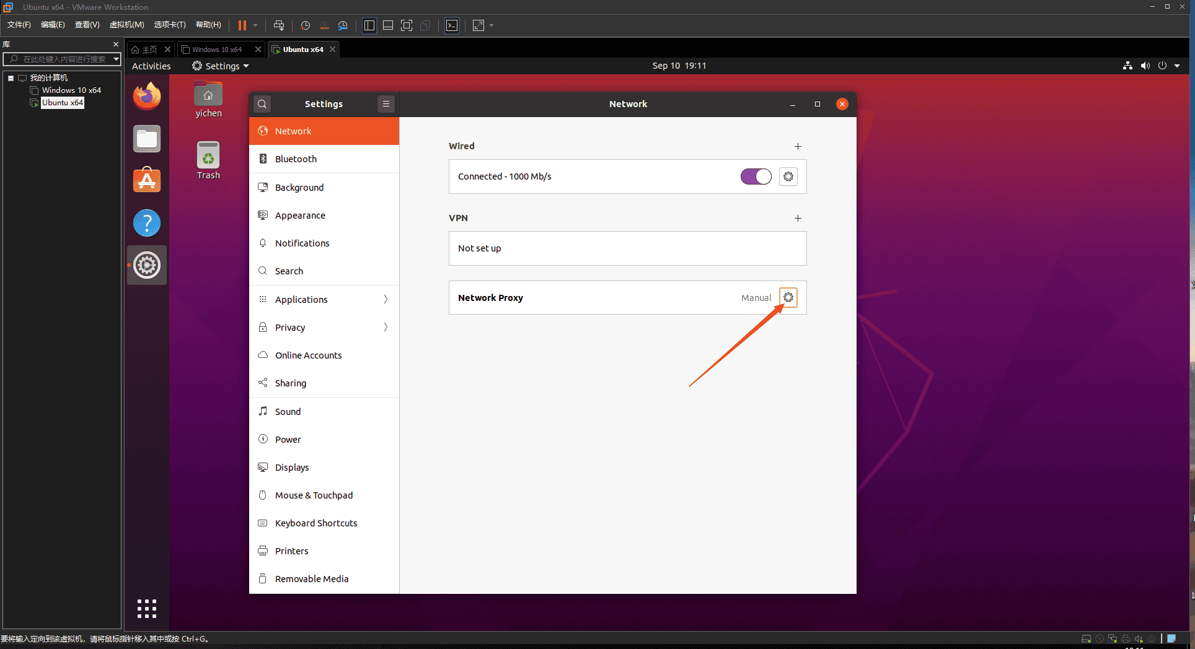Image resolution: width=1195 pixels, height=649 pixels.
Task: Show or hide the library panel
Action: (369, 25)
